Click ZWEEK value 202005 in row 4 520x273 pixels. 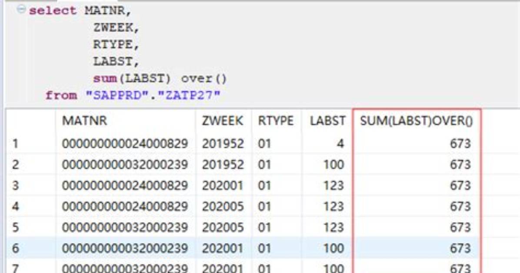pyautogui.click(x=223, y=206)
